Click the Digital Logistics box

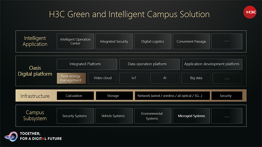(x=153, y=41)
